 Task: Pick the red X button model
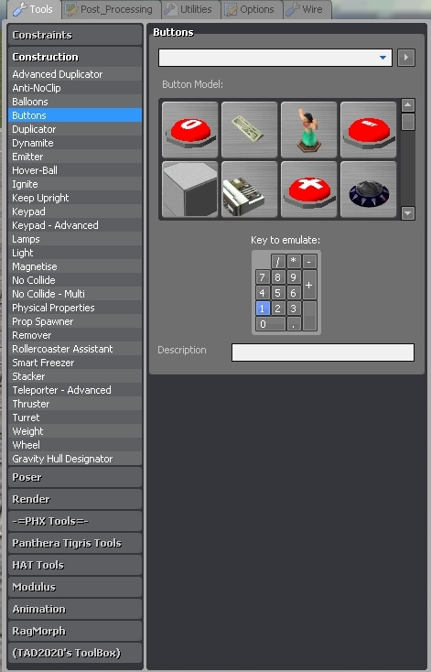coord(308,190)
